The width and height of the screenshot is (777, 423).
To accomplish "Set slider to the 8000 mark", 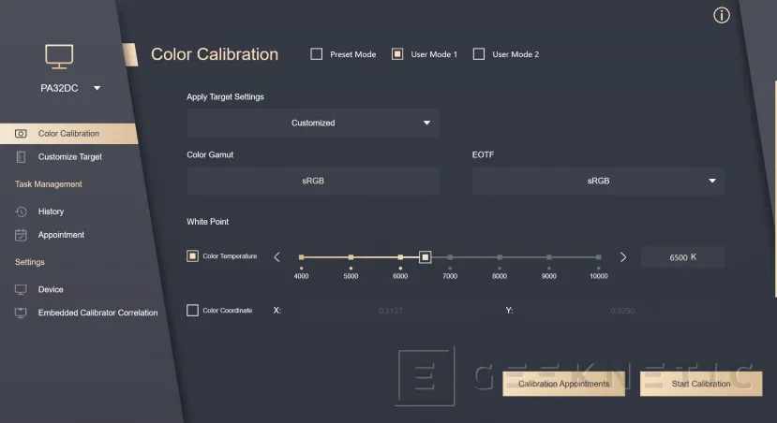I will (x=500, y=257).
